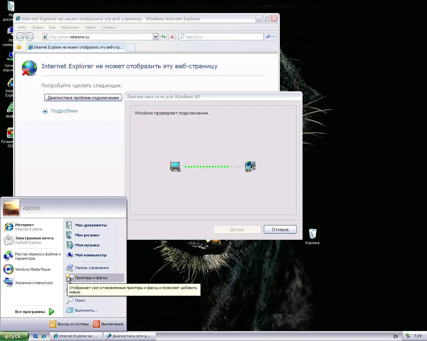Open the Корзина recycle bin icon
427x341 pixels.
click(x=312, y=234)
